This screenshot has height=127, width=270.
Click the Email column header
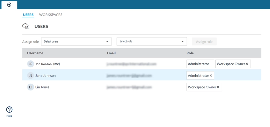[x=111, y=53]
